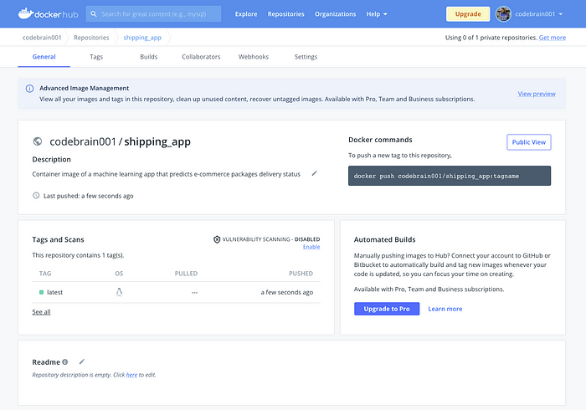Viewport: 586px width, 410px height.
Task: Click the search magnifier icon
Action: [94, 14]
